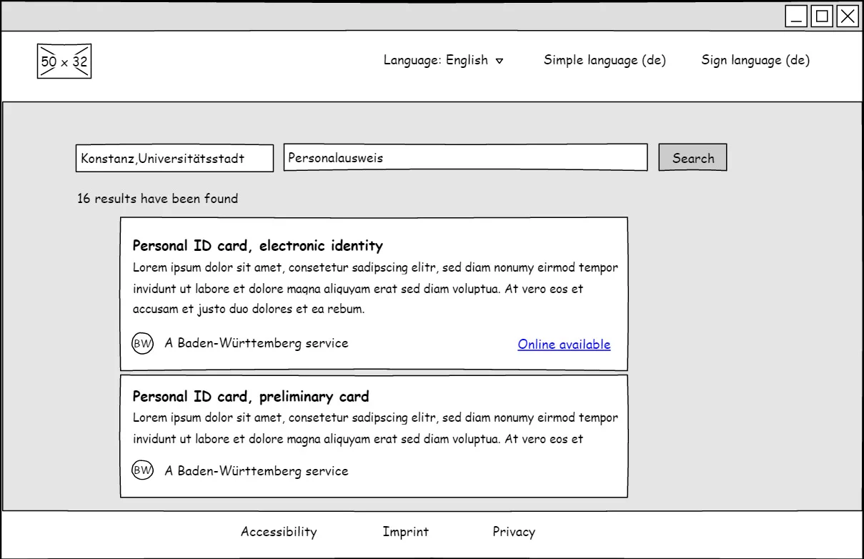This screenshot has height=559, width=864.
Task: Click the BW badge in second result
Action: pyautogui.click(x=143, y=470)
